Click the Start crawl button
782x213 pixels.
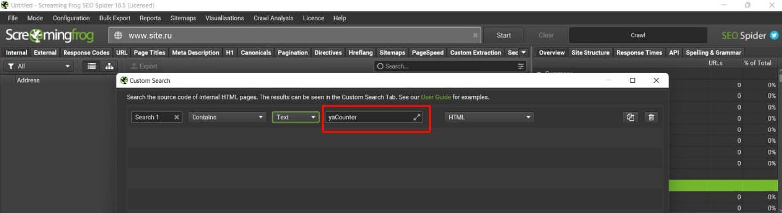[504, 35]
